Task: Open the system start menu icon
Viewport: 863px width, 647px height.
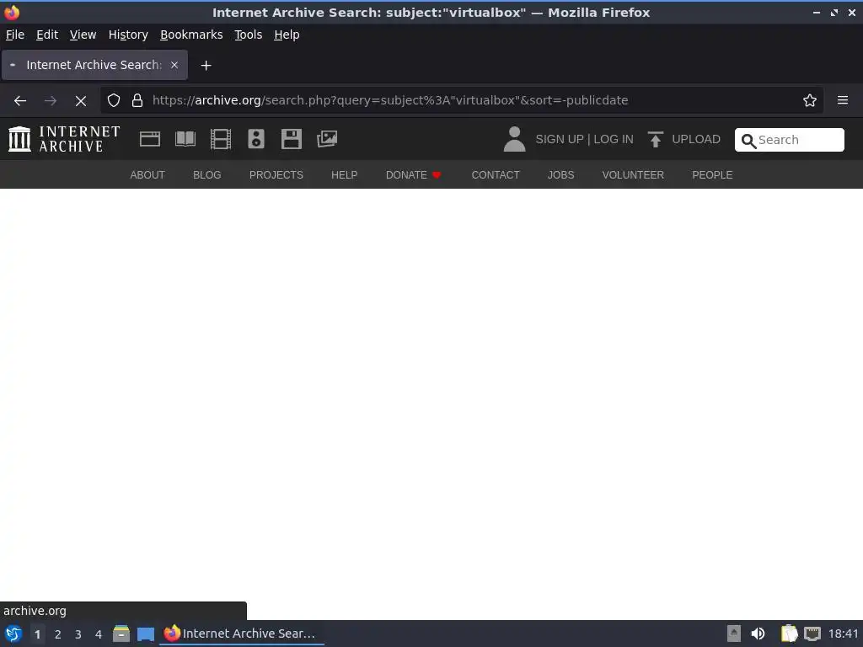Action: point(13,634)
